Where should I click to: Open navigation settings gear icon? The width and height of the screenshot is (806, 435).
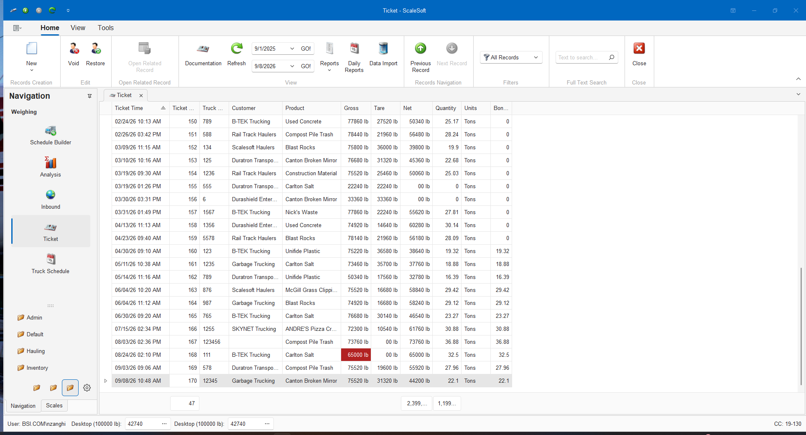click(x=87, y=388)
